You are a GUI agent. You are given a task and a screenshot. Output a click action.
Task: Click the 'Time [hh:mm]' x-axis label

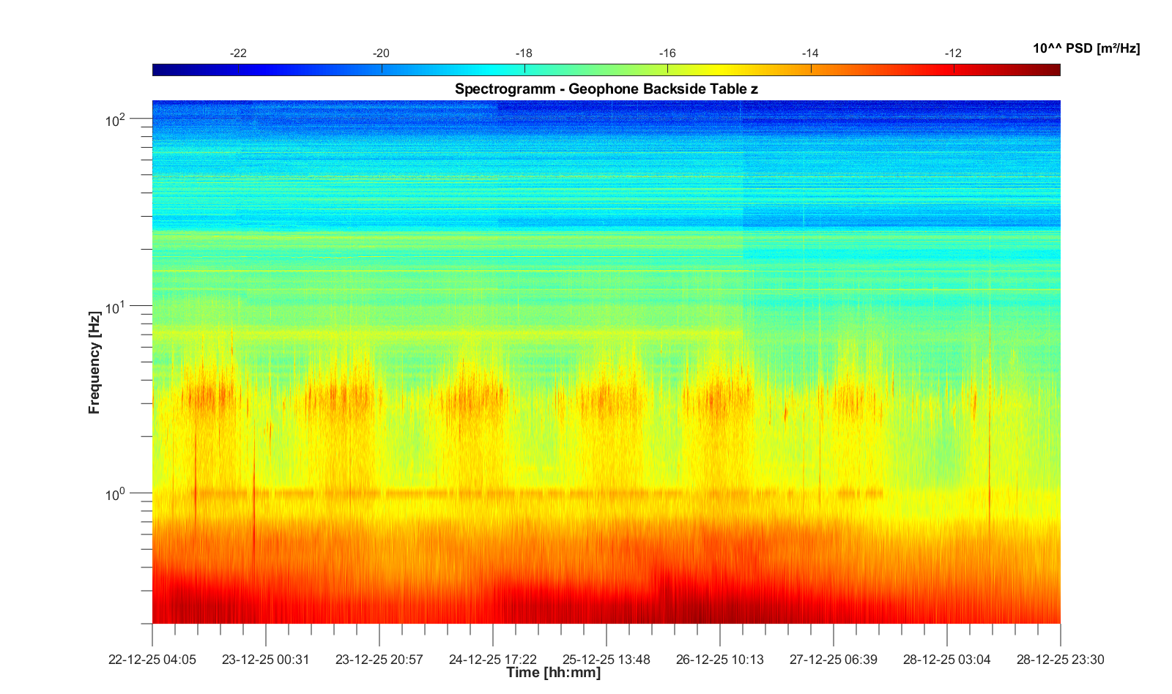click(553, 673)
